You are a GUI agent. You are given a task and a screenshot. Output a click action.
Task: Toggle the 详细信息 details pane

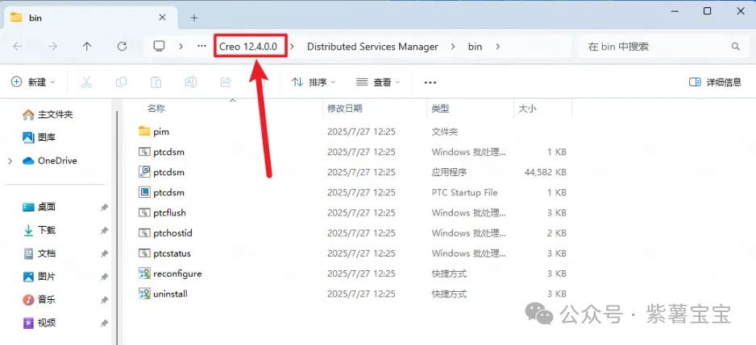click(715, 82)
